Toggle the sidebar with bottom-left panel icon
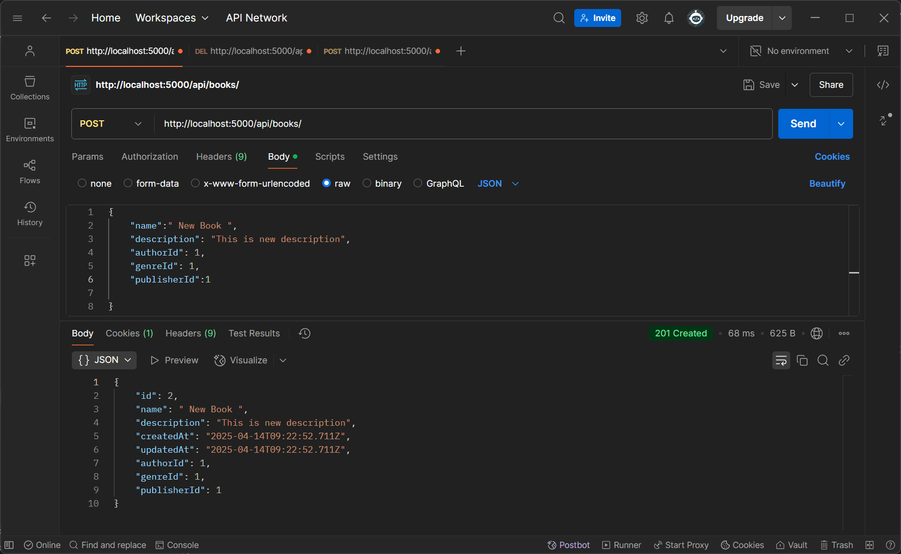The image size is (901, 554). 9,545
